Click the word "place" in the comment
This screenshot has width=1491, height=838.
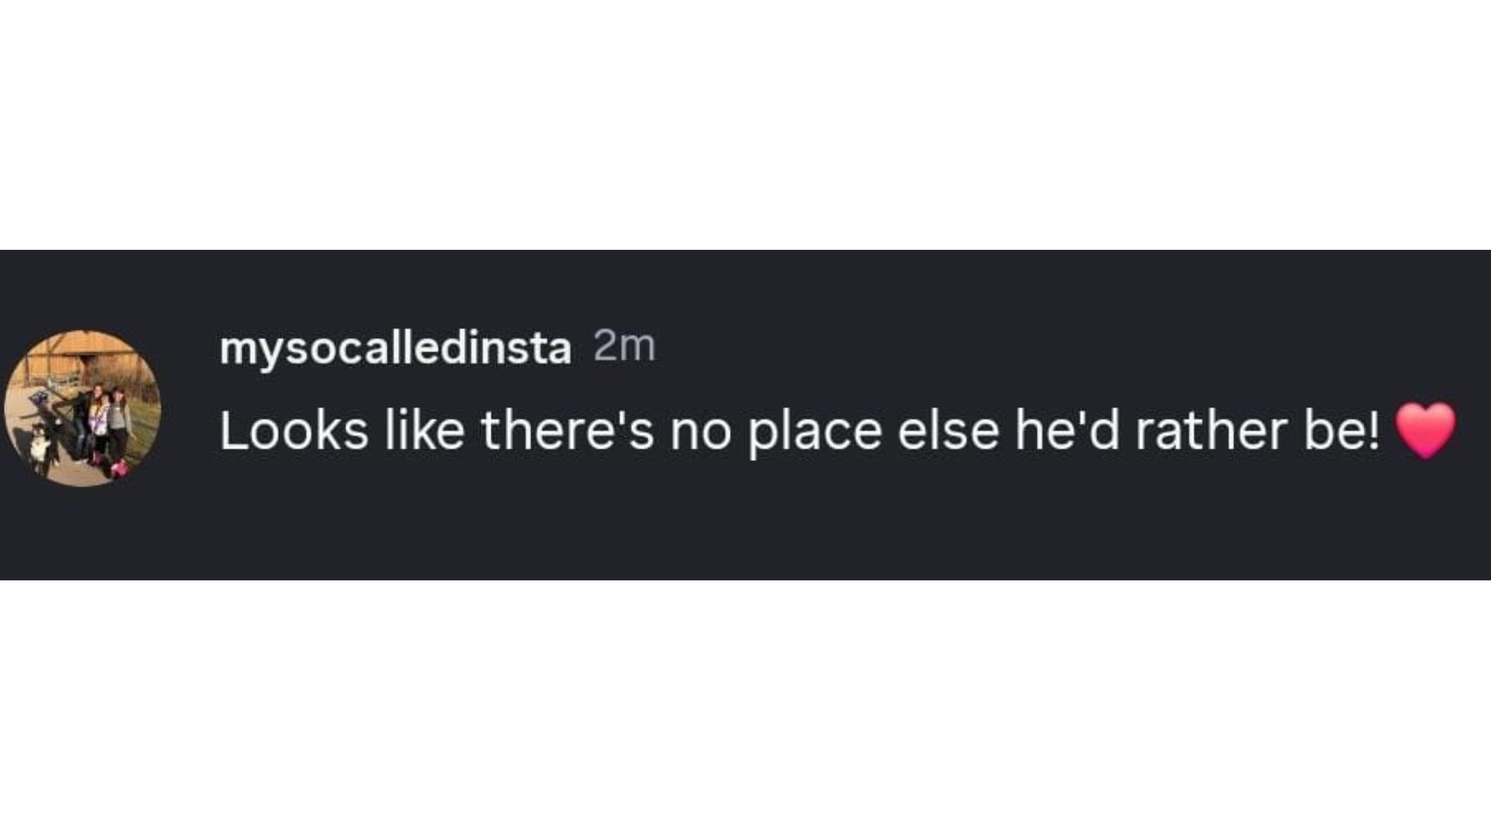(x=815, y=432)
